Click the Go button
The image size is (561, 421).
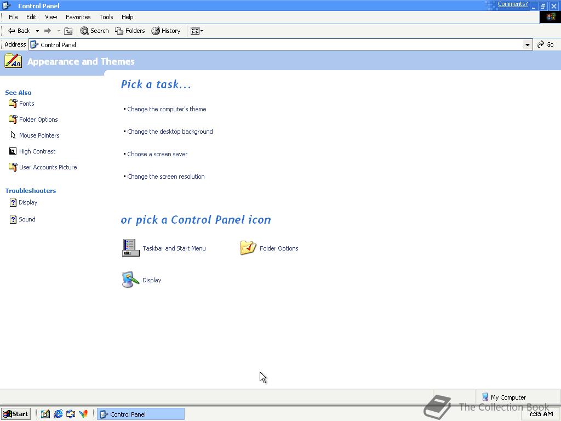coord(546,44)
